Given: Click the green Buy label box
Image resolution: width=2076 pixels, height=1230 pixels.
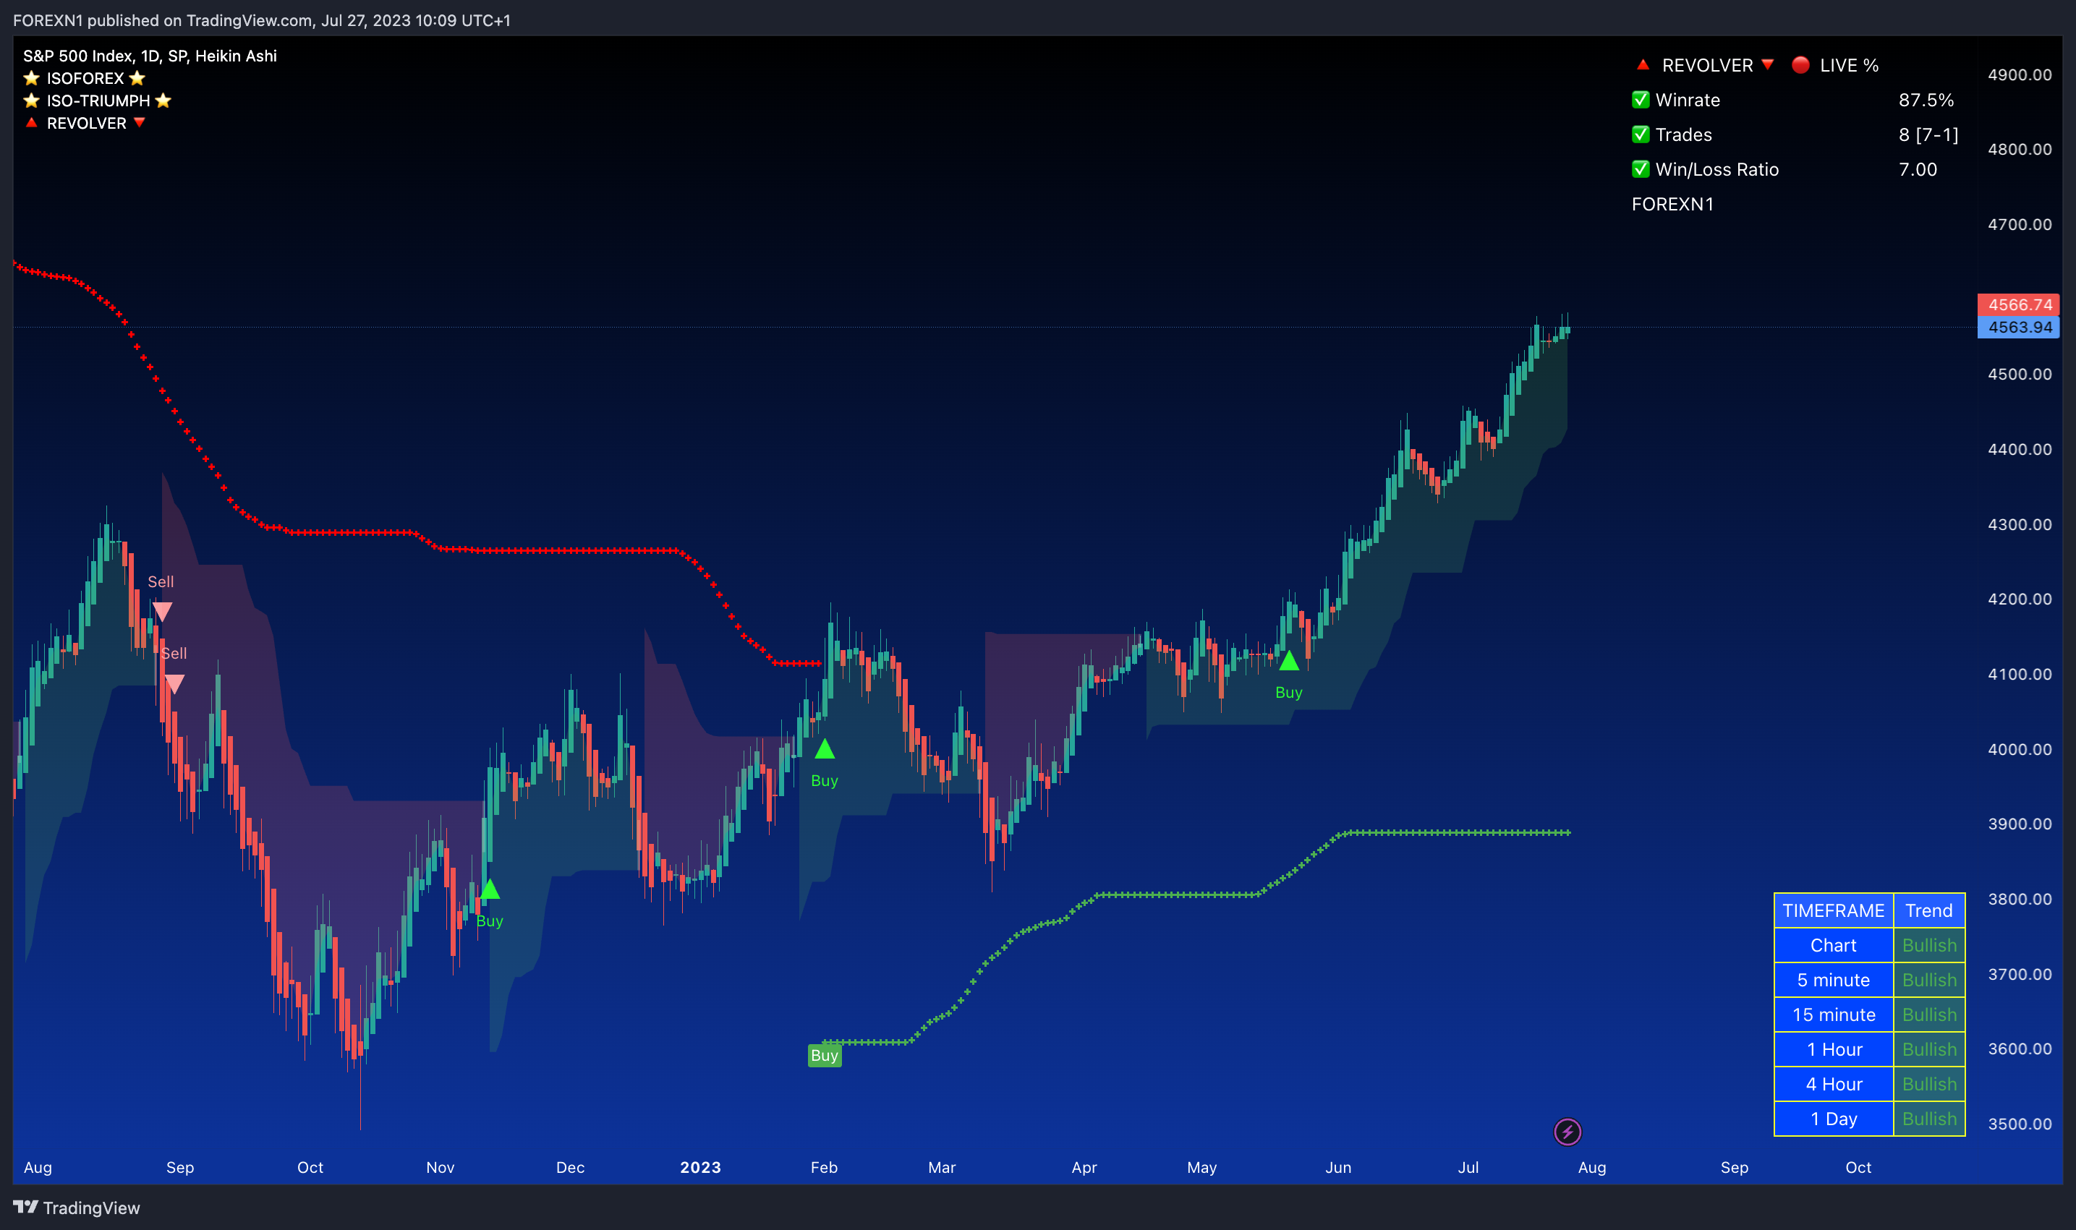Looking at the screenshot, I should (824, 1055).
